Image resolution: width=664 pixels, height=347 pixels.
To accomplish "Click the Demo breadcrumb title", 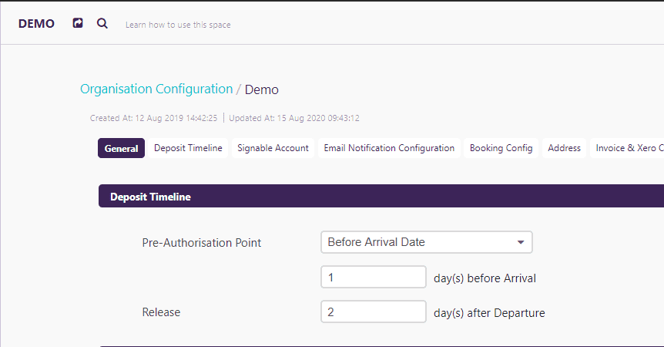I will point(261,89).
